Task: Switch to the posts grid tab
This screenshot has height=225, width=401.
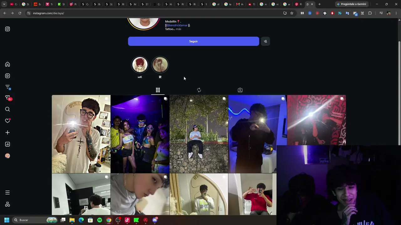Action: click(x=158, y=90)
